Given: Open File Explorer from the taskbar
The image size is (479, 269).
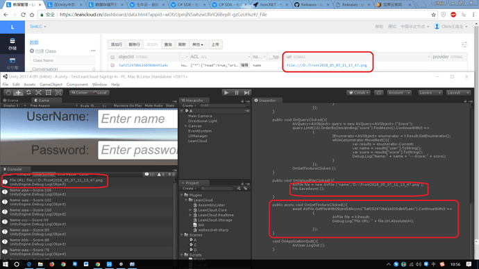Looking at the screenshot, I should [x=40, y=264].
